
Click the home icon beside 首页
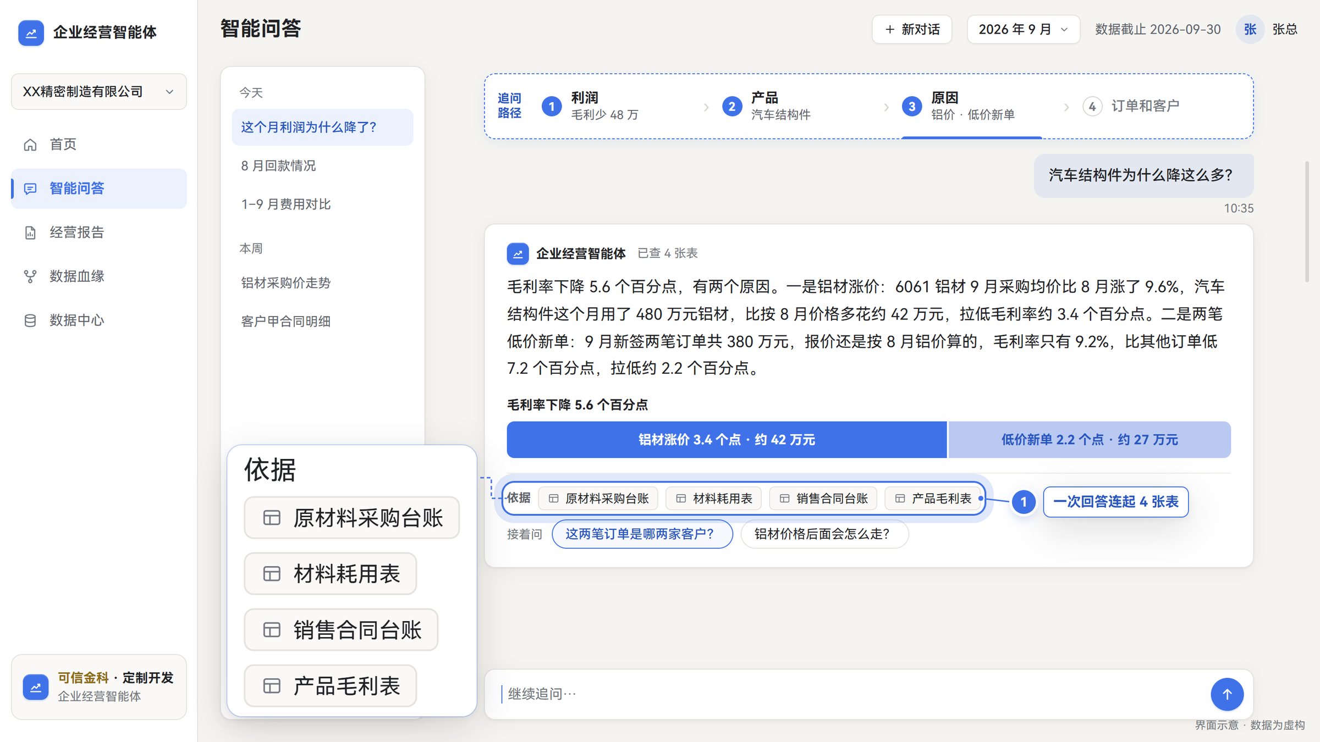coord(30,145)
